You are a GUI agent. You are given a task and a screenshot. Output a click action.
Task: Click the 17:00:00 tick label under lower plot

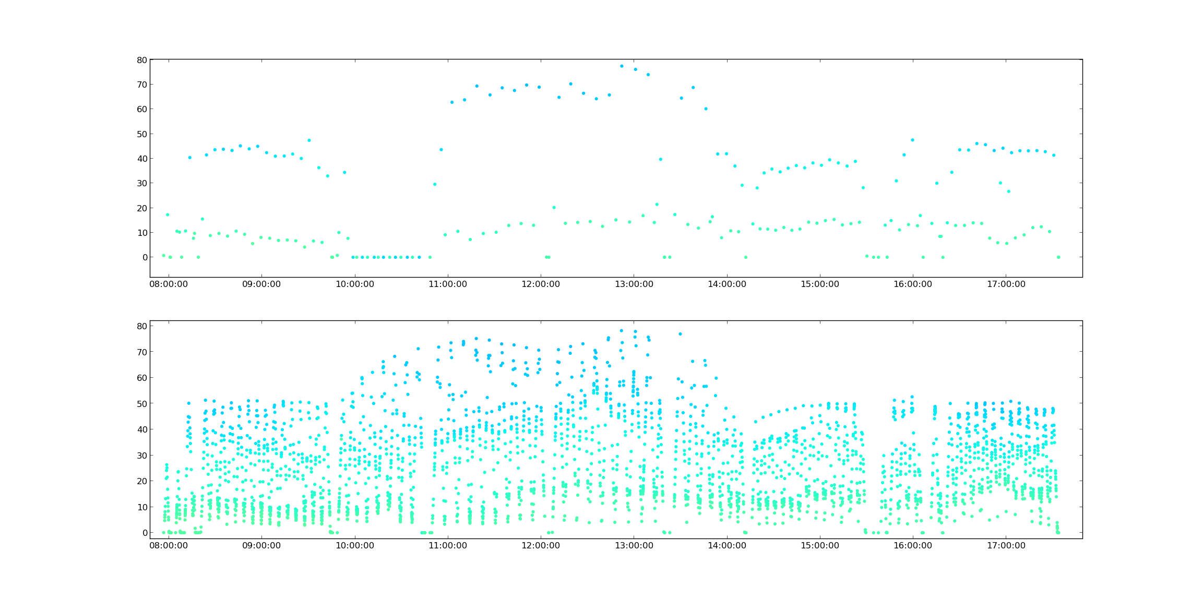pyautogui.click(x=1006, y=546)
